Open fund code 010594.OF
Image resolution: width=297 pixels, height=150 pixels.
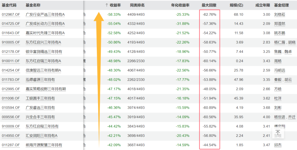coord(11,108)
